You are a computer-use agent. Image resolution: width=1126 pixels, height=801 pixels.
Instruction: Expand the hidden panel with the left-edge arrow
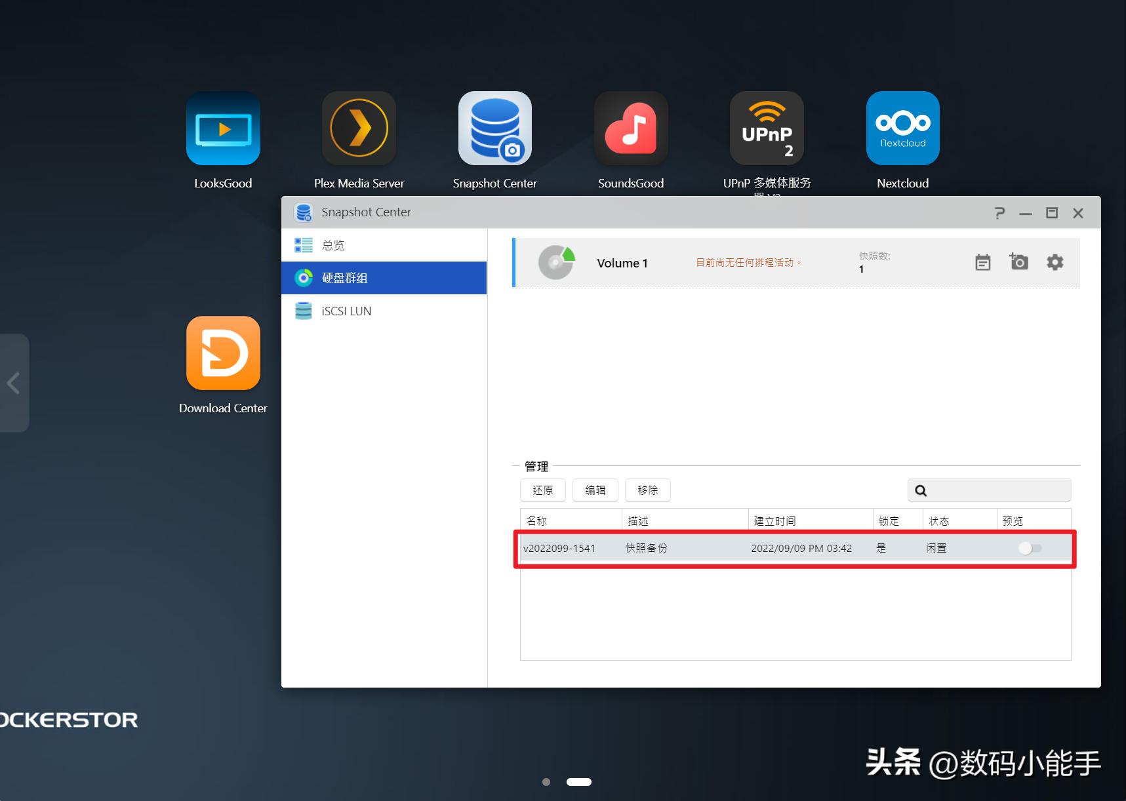[13, 383]
